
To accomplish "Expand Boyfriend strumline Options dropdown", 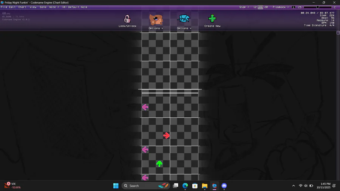I will pyautogui.click(x=184, y=28).
